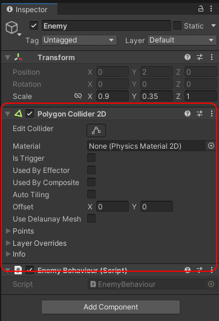Screen dimensions: 219x321
Task: Click the Material object picker circle
Action: click(x=211, y=146)
